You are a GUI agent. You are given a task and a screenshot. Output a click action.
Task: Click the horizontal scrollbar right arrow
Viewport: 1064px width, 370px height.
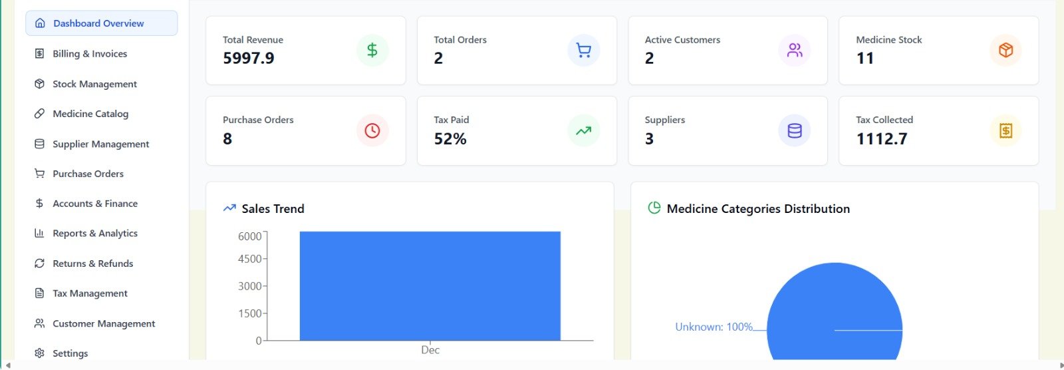pyautogui.click(x=1061, y=365)
